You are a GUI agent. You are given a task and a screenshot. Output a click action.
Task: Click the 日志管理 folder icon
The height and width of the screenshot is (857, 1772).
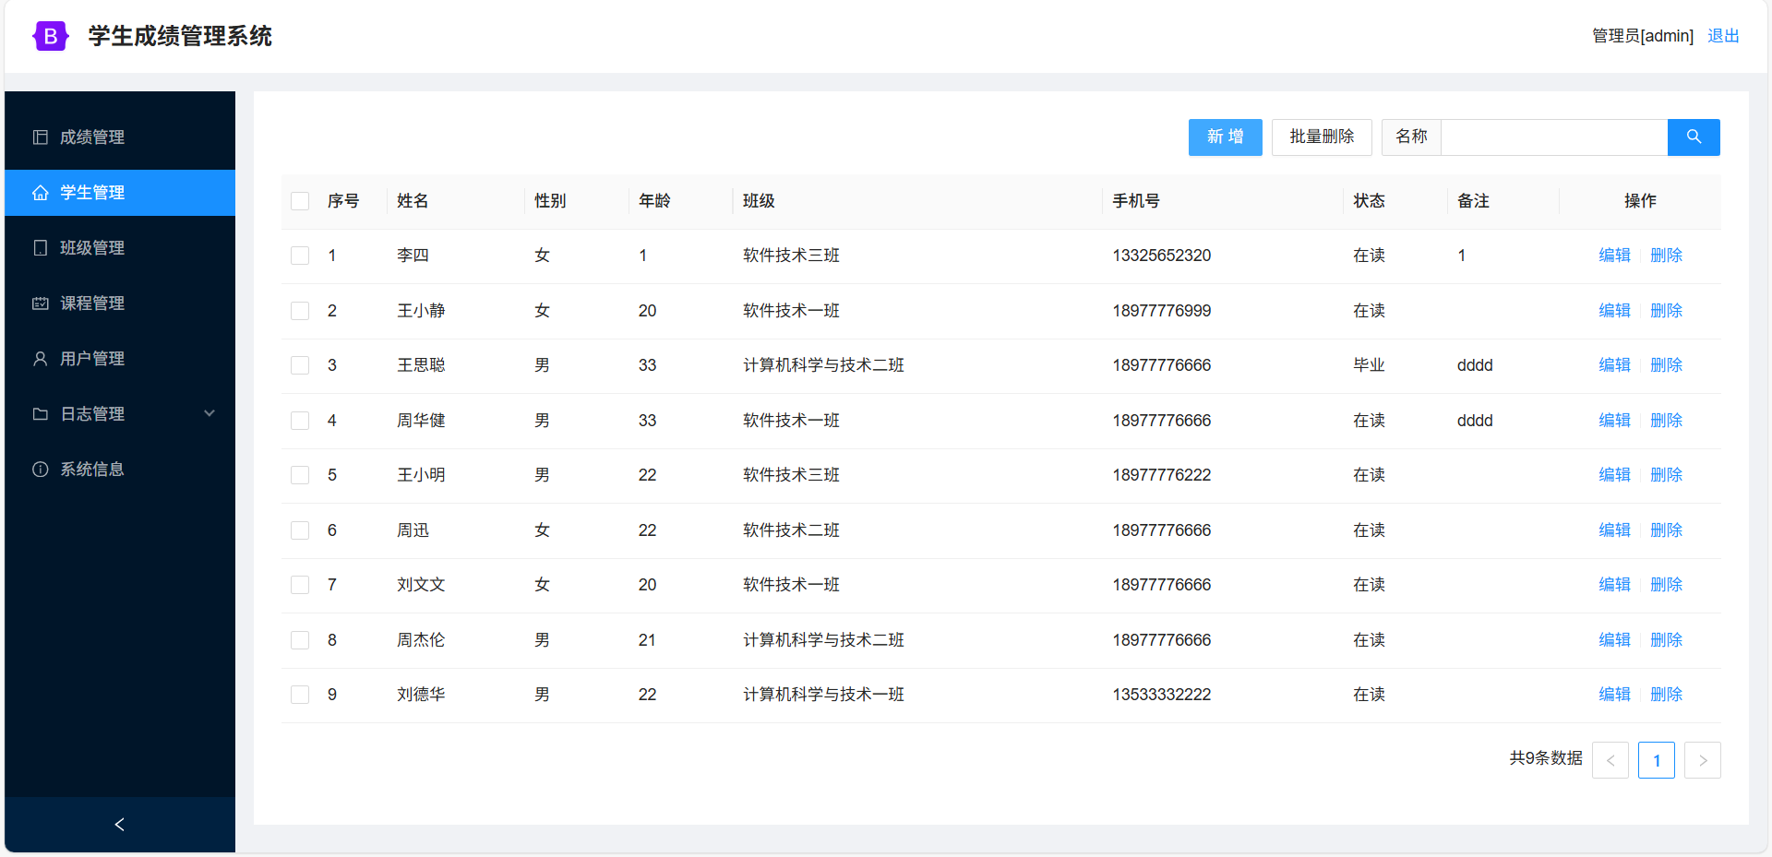pyautogui.click(x=41, y=413)
